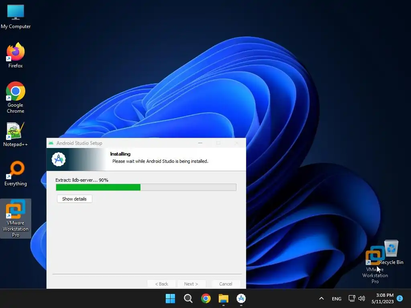Select the Notepad++ desktop shortcut

16,134
